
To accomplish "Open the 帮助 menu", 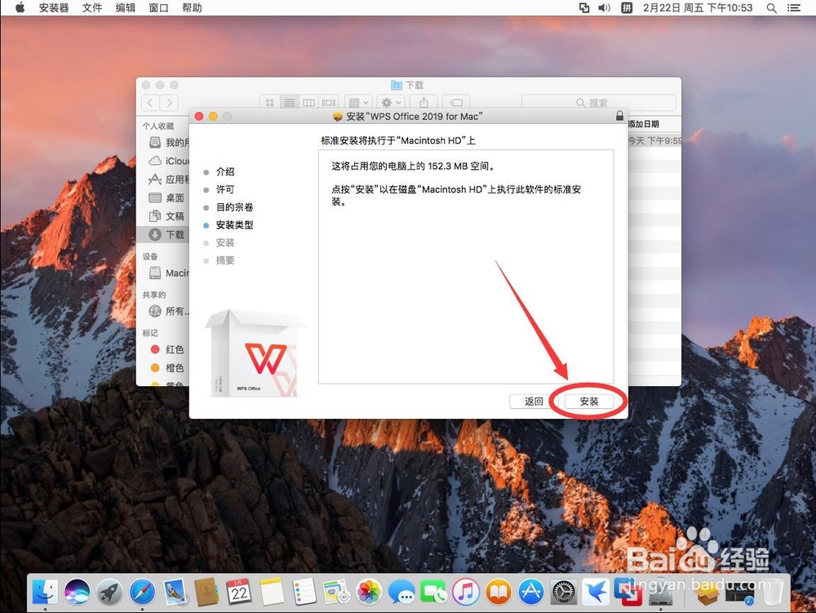I will [x=192, y=8].
